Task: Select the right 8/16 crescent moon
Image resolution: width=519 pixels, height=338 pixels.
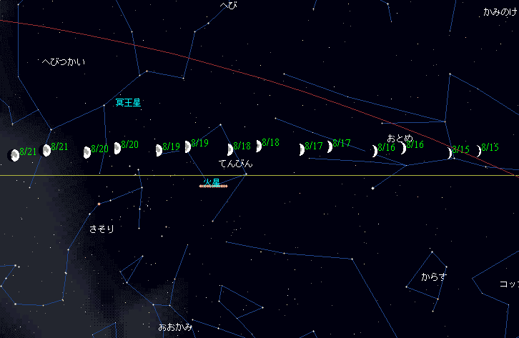Action: (x=404, y=148)
